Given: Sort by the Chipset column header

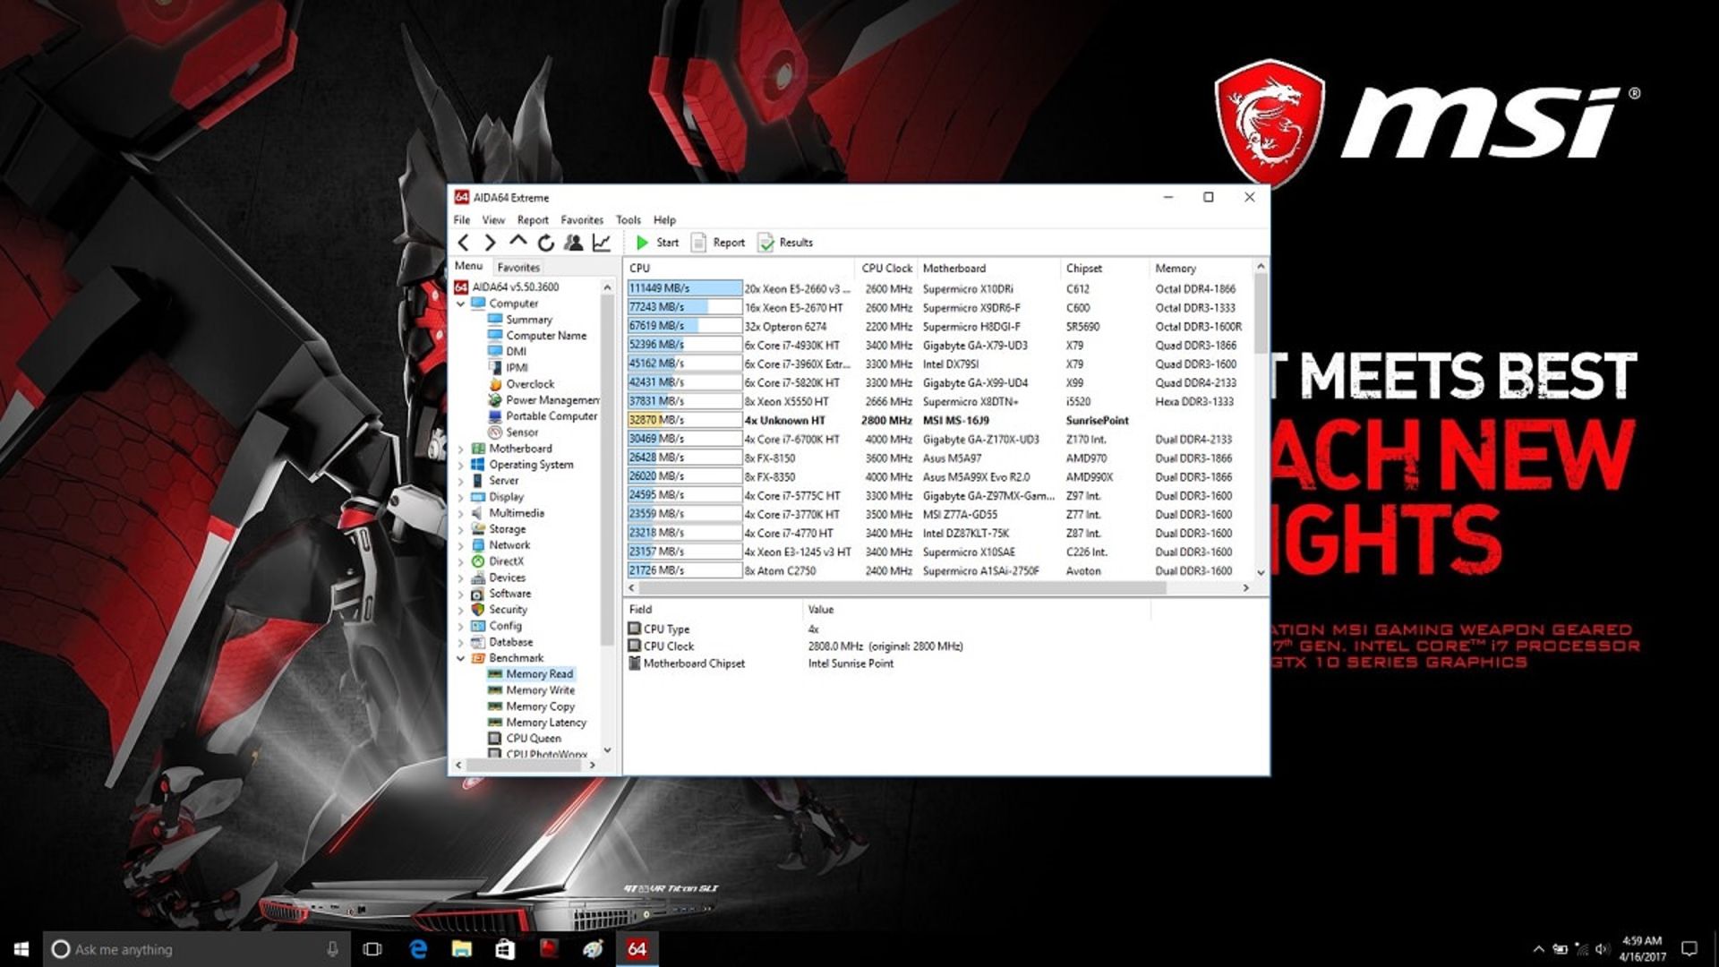Looking at the screenshot, I should point(1105,268).
